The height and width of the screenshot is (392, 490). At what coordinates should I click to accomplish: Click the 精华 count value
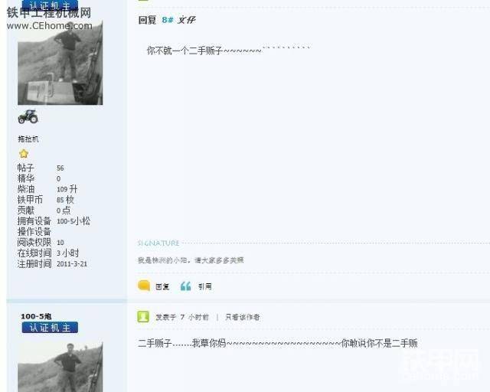[58, 179]
